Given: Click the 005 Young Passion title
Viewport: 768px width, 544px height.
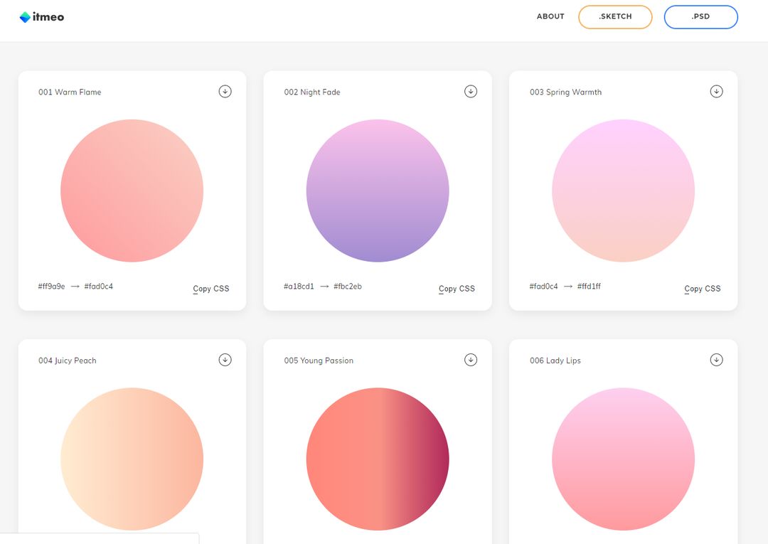Looking at the screenshot, I should tap(319, 361).
